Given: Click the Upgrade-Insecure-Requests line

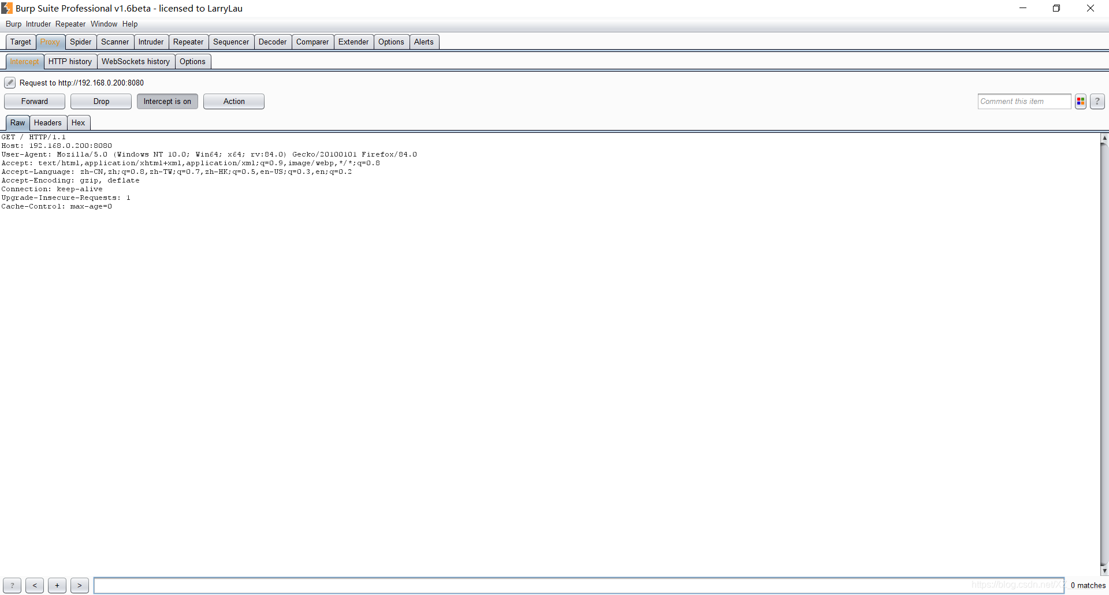Looking at the screenshot, I should (66, 198).
